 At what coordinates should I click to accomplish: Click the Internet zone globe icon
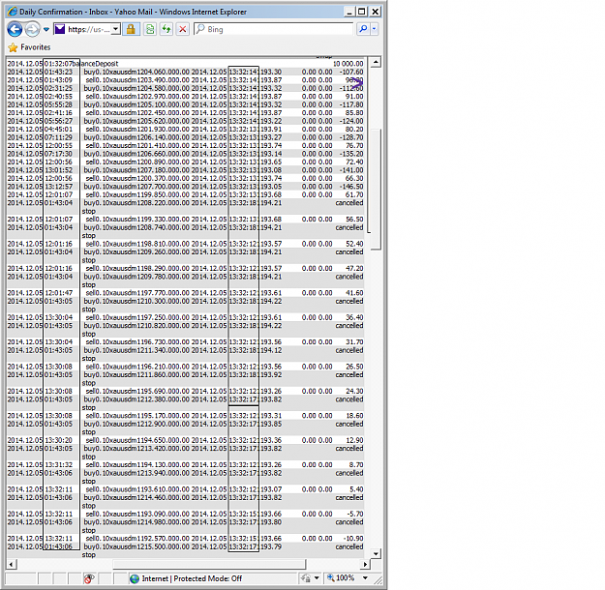[x=135, y=578]
